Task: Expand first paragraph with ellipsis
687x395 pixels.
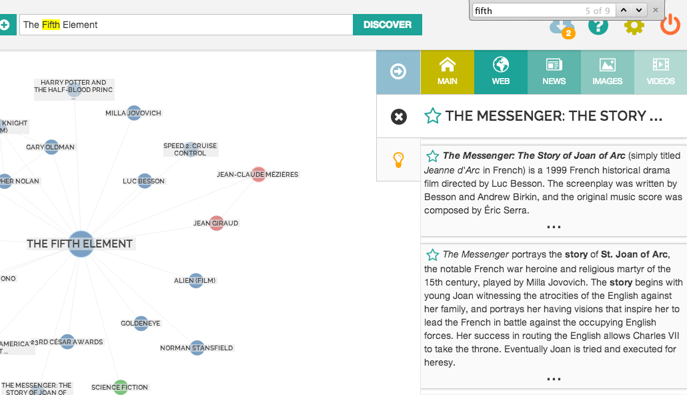Action: [554, 227]
